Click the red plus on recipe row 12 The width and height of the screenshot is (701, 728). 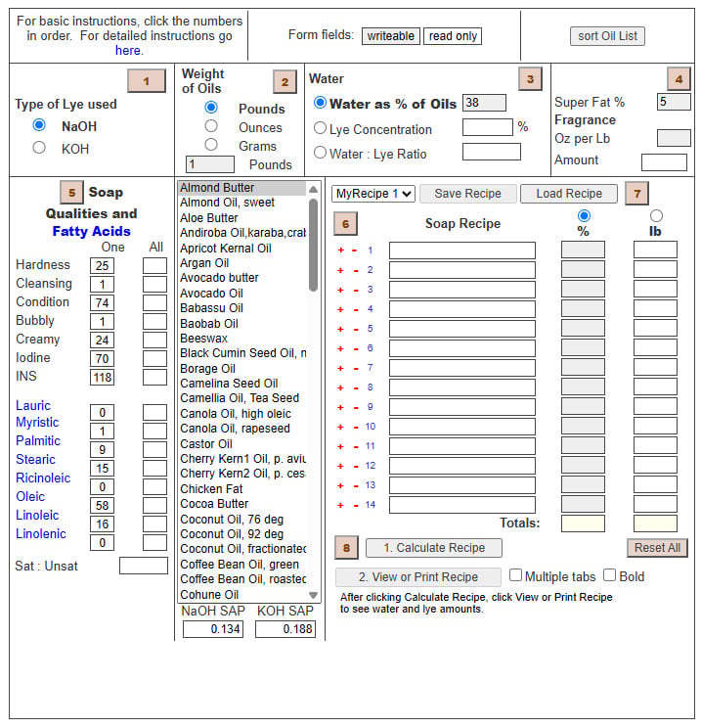click(341, 466)
